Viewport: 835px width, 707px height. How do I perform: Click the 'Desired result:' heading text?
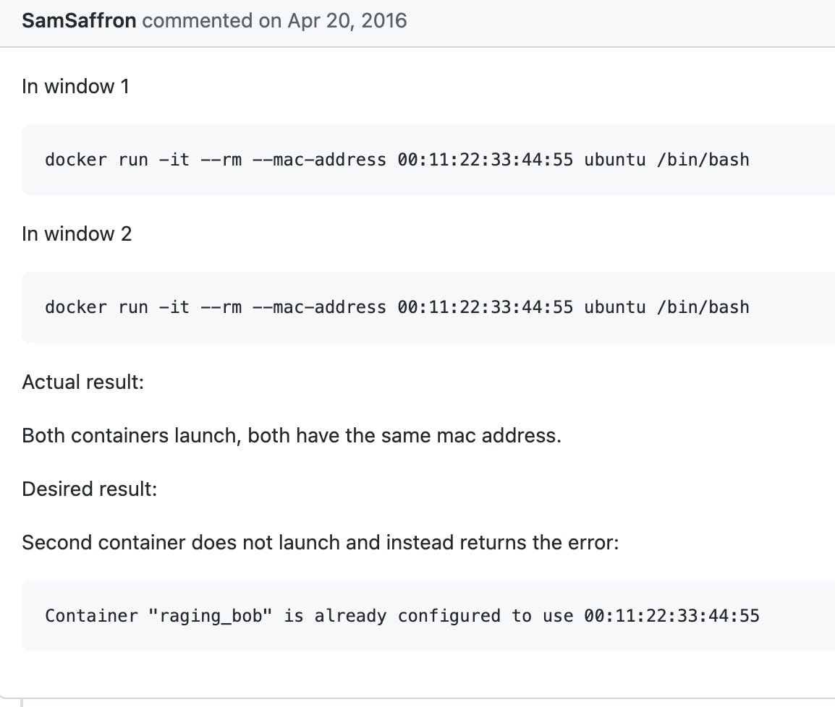tap(90, 489)
